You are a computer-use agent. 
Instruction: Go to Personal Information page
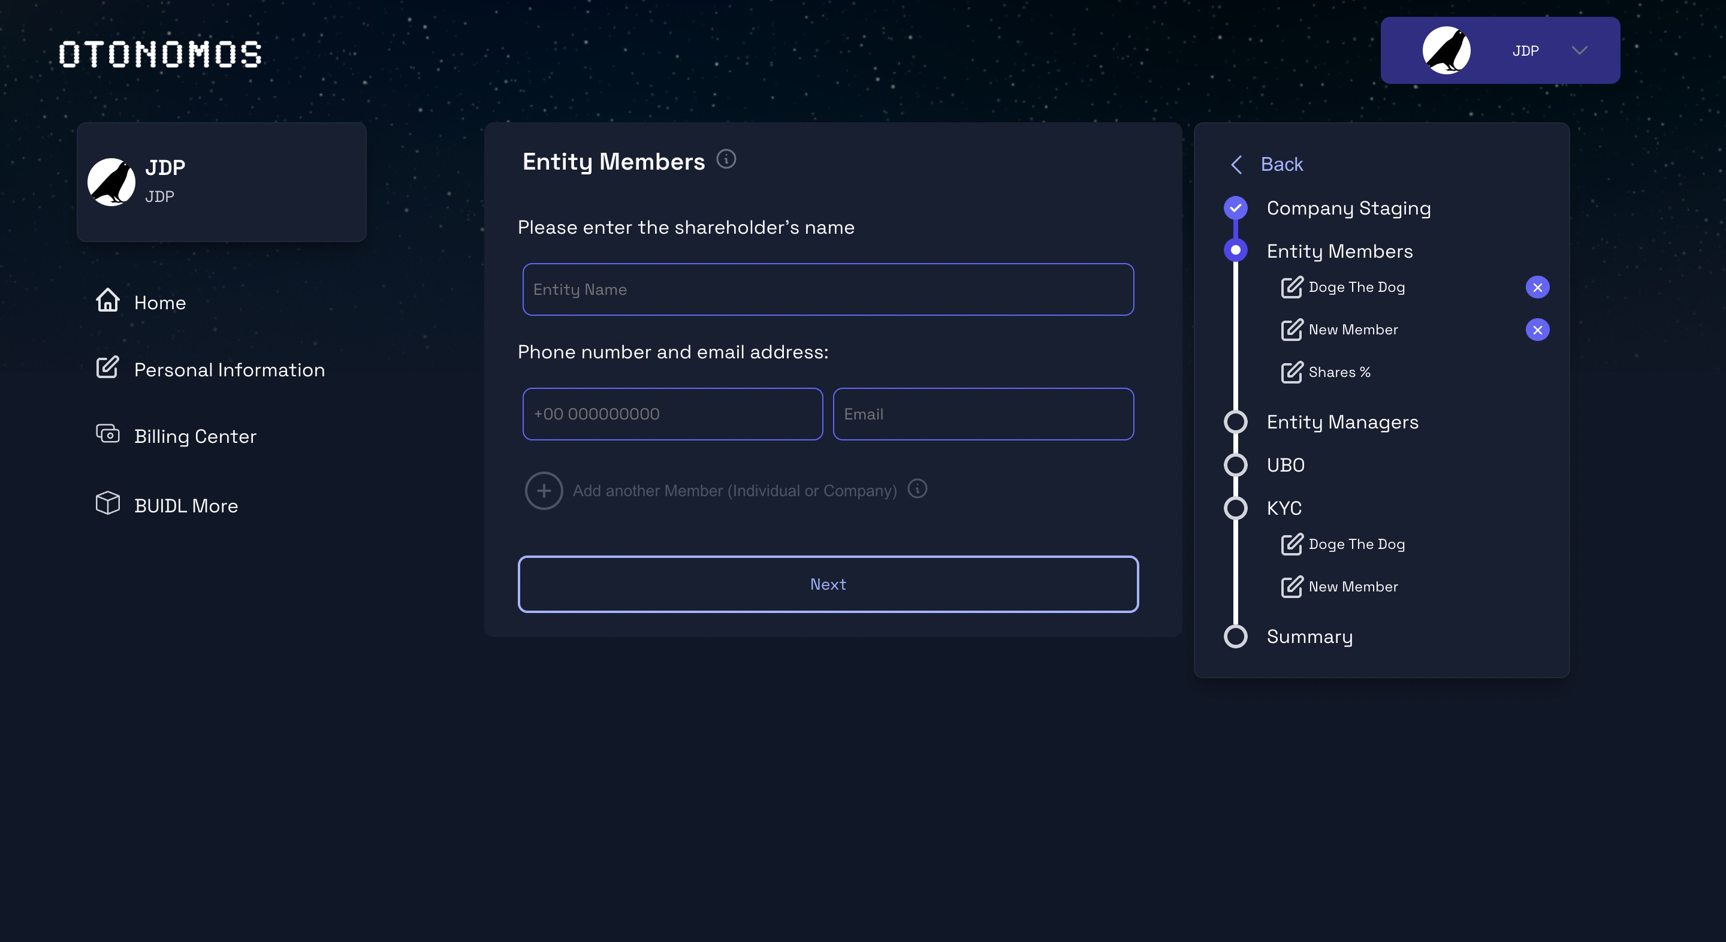point(228,370)
